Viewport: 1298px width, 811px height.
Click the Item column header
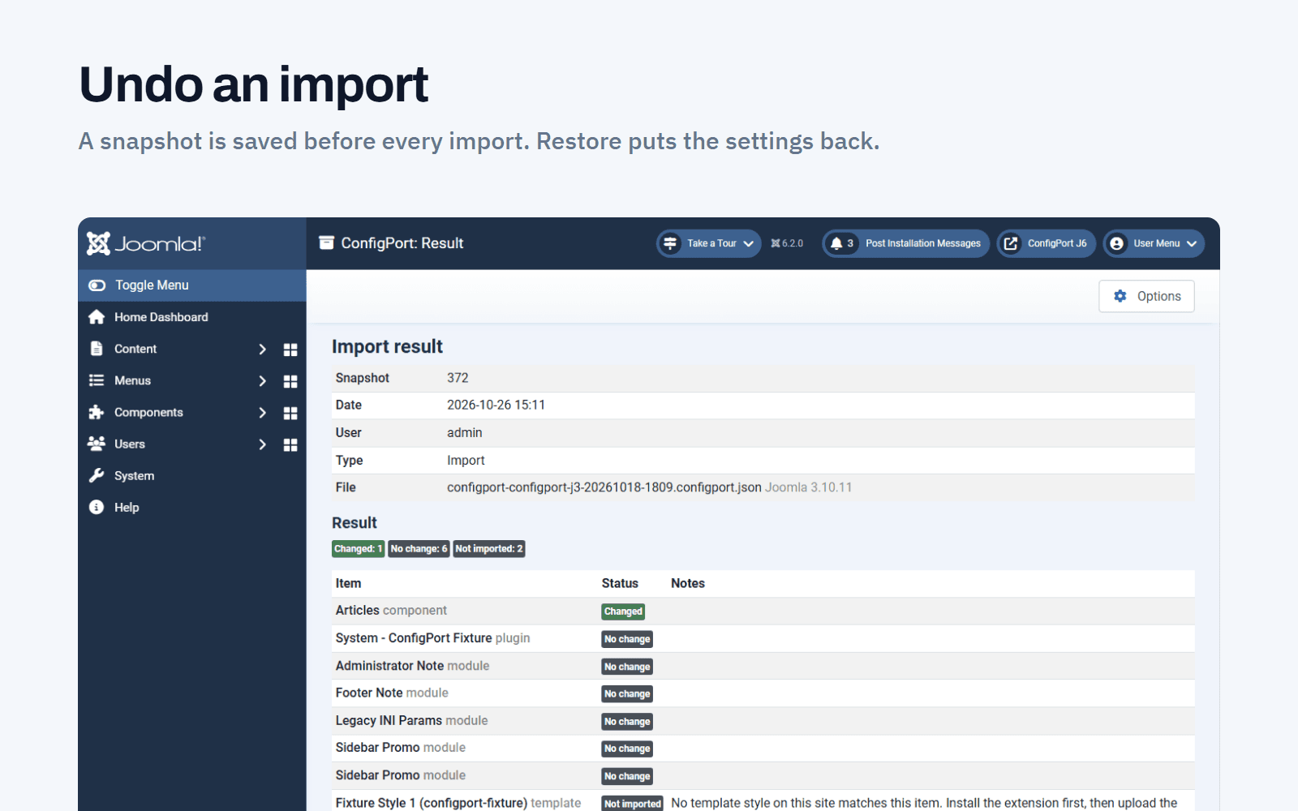pyautogui.click(x=348, y=583)
